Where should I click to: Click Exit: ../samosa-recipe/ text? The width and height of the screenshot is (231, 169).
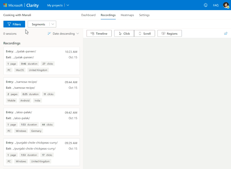21,88
